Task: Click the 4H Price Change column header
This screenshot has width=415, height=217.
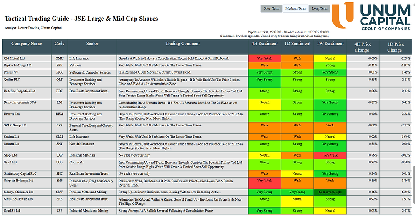Action: click(x=363, y=47)
